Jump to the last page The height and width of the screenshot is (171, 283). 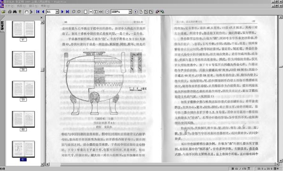67,12
